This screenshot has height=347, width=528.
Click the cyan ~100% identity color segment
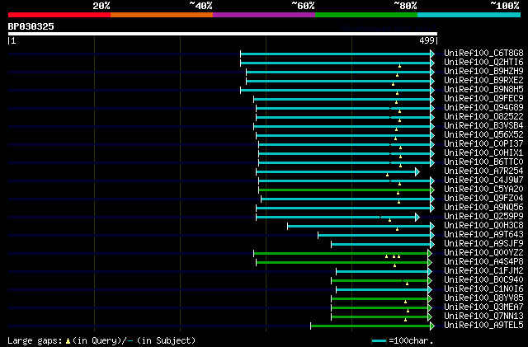point(469,15)
